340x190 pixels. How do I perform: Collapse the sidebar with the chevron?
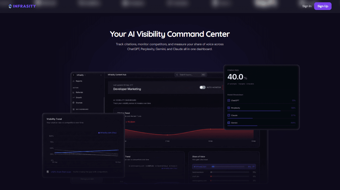[x=101, y=75]
